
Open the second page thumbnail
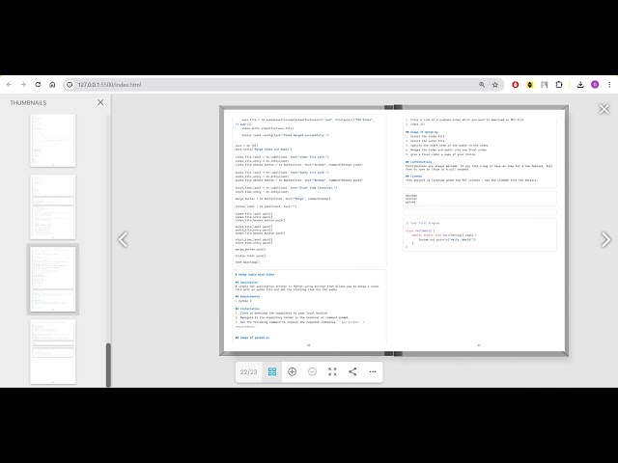point(52,206)
